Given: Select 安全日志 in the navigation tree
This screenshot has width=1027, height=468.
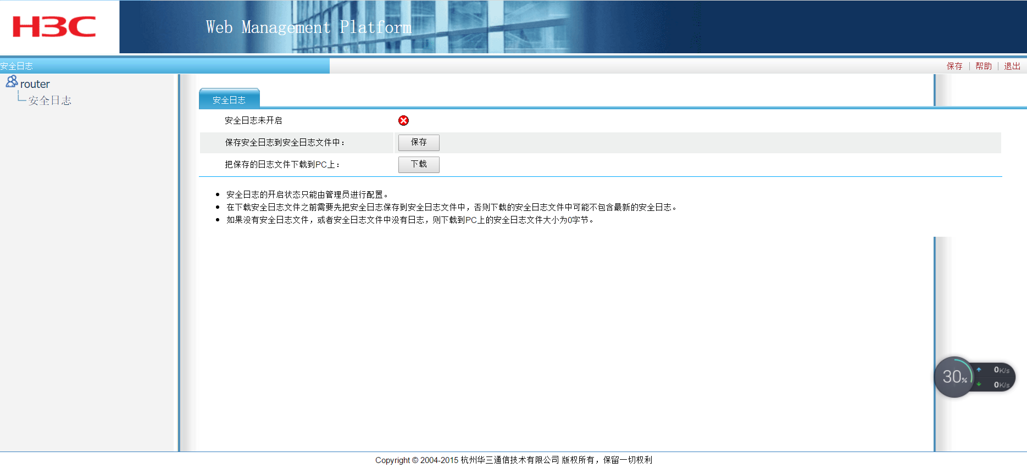Looking at the screenshot, I should point(50,101).
